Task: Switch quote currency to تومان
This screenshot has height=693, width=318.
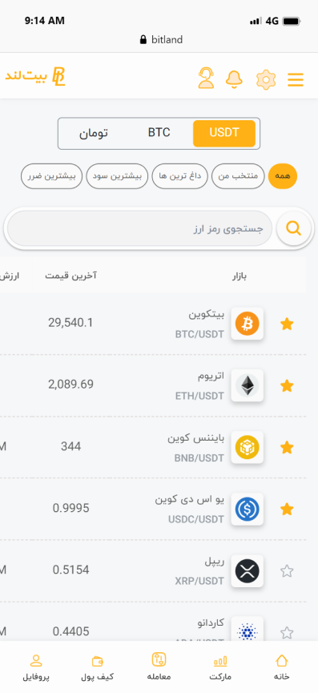Action: 94,133
